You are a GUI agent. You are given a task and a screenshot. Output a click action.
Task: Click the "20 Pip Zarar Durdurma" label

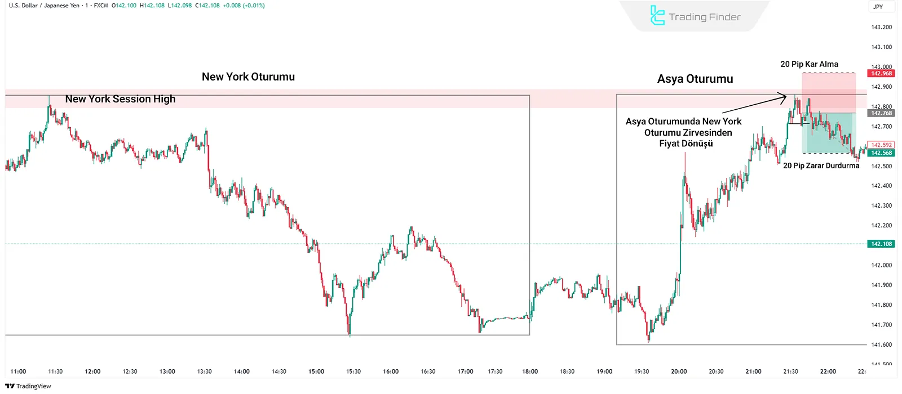821,165
